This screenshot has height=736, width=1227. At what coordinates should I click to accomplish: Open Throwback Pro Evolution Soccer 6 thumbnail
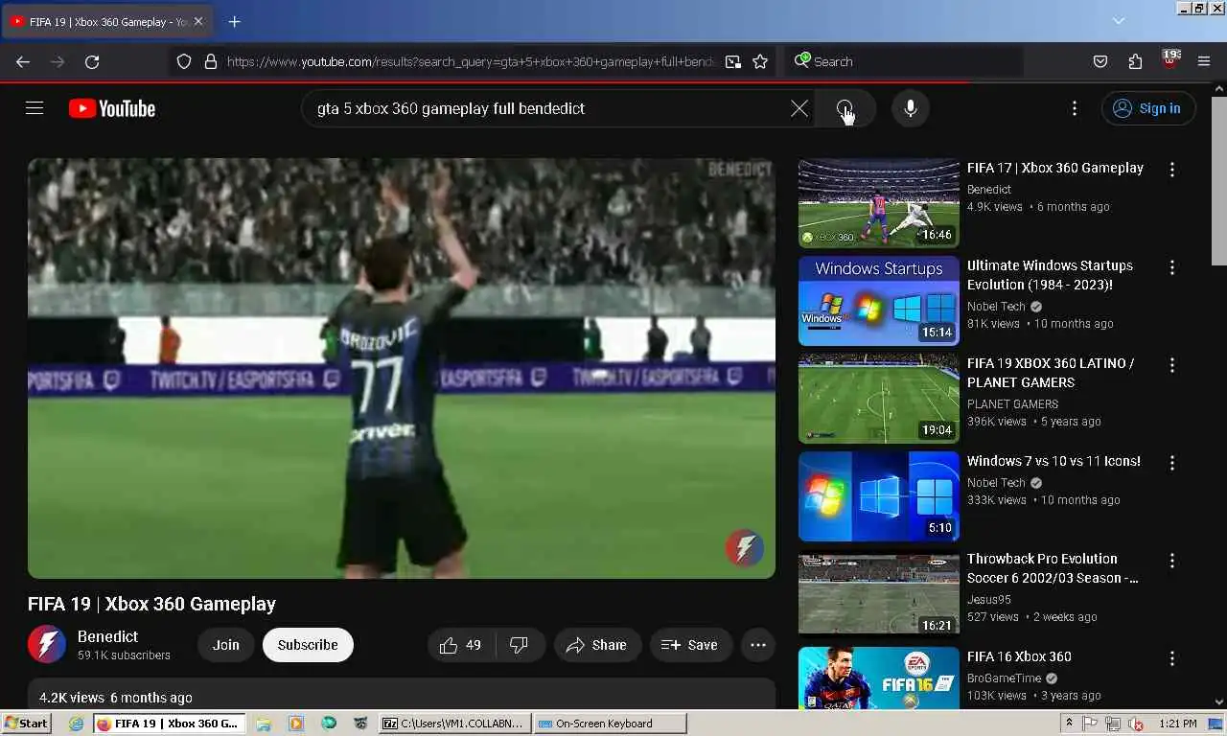click(879, 594)
